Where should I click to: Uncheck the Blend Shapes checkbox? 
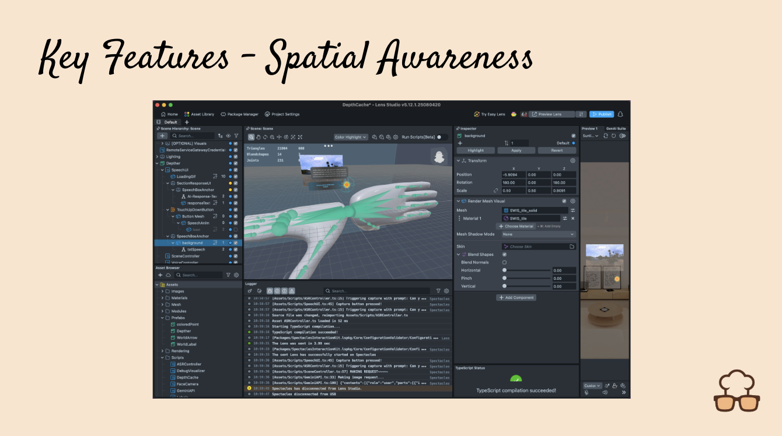click(x=504, y=254)
